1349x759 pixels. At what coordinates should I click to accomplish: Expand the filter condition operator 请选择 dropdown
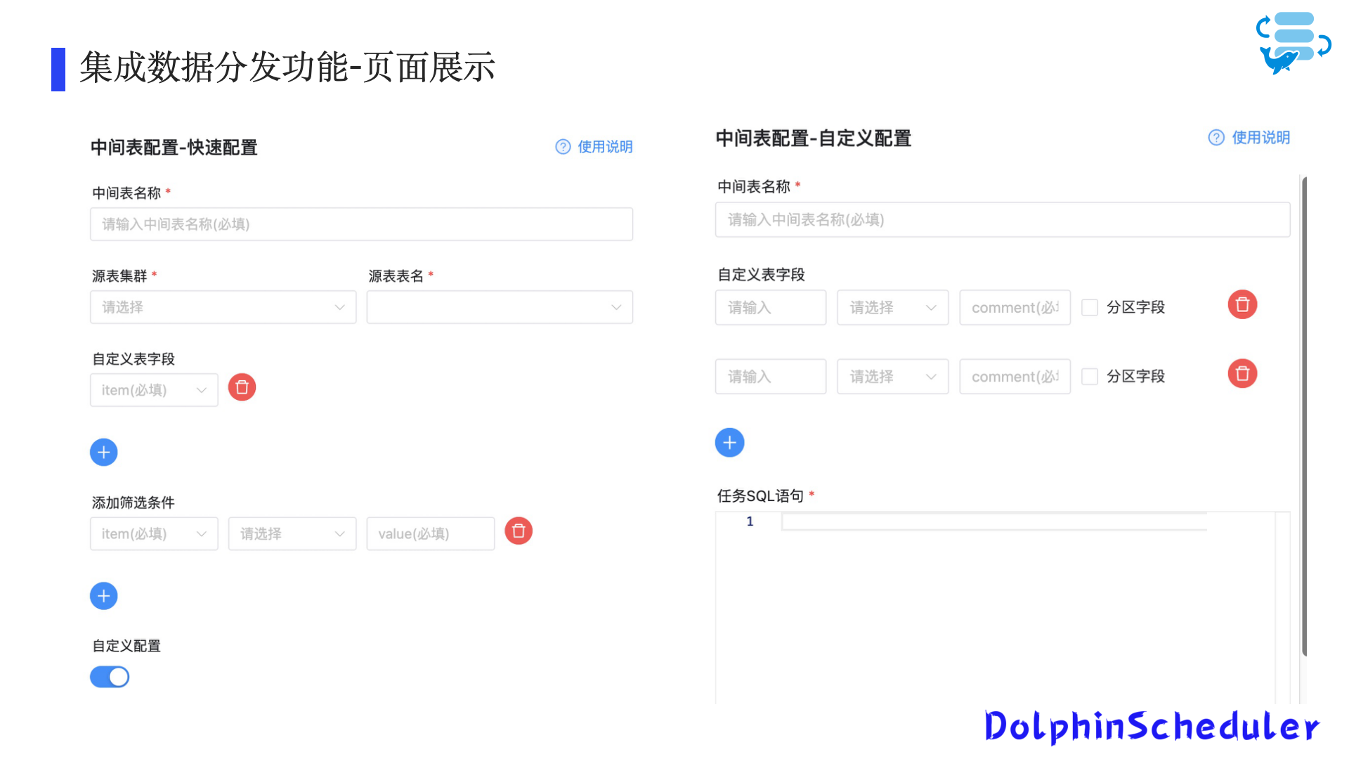(292, 533)
